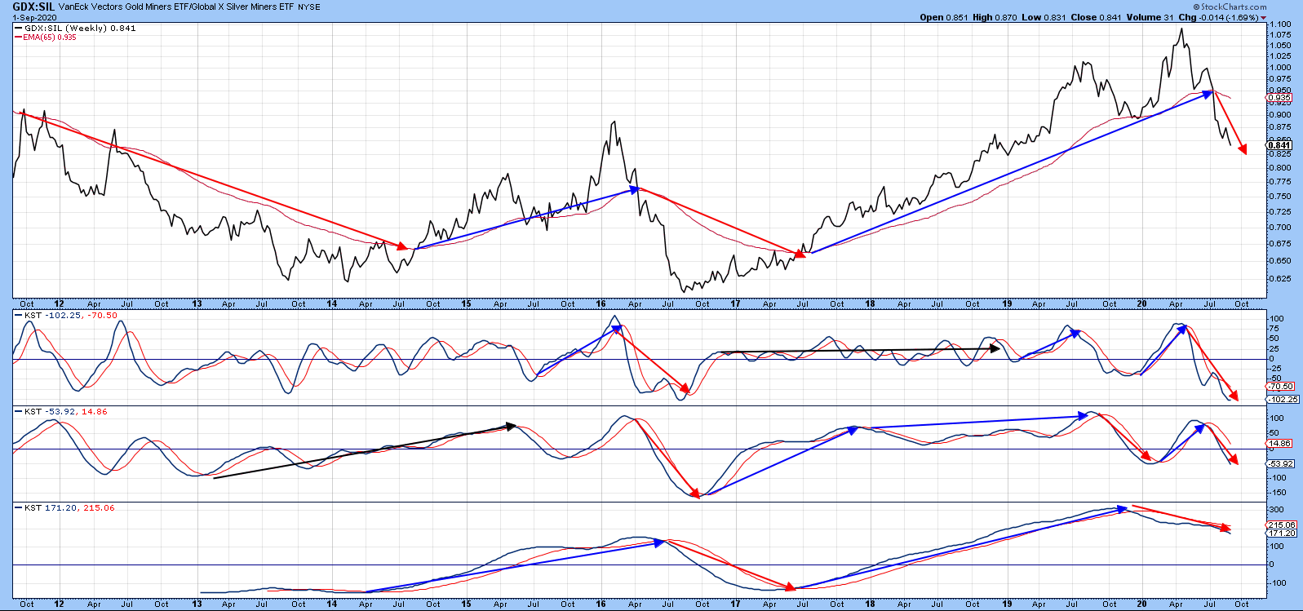Click the "Chg -0.014 (-1.69%)" reading
This screenshot has height=611, width=1303.
(1218, 17)
